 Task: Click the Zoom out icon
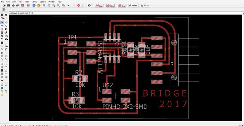coord(54,6)
